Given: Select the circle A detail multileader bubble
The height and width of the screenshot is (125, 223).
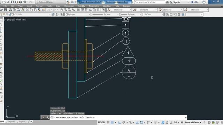Looking at the screenshot, I should tap(129, 73).
